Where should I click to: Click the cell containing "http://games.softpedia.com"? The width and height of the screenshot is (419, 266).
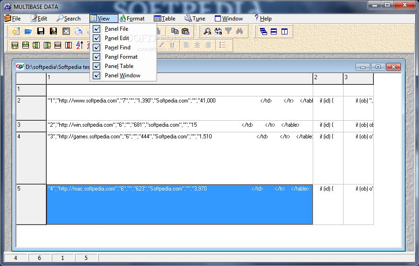(x=179, y=158)
